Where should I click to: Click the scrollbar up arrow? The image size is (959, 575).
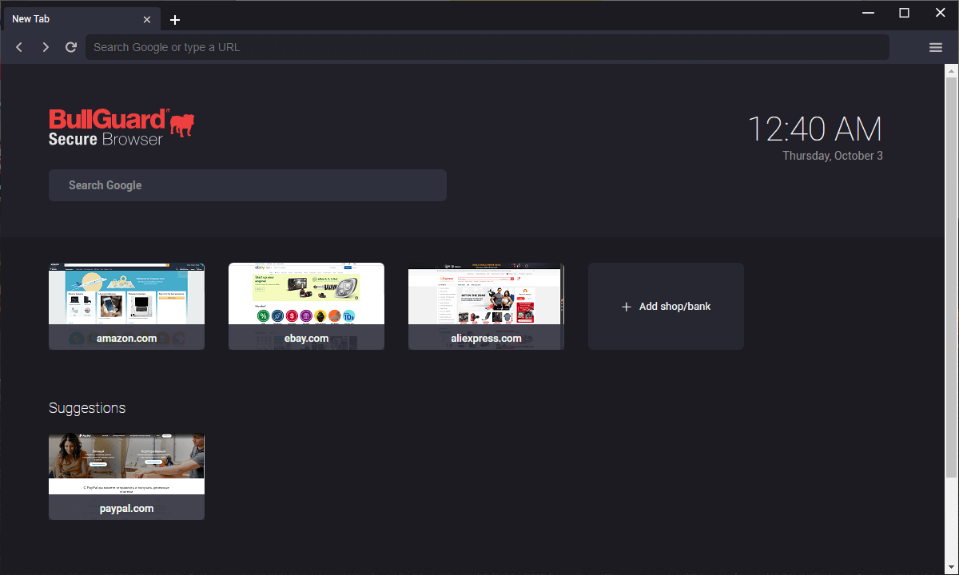[x=952, y=70]
